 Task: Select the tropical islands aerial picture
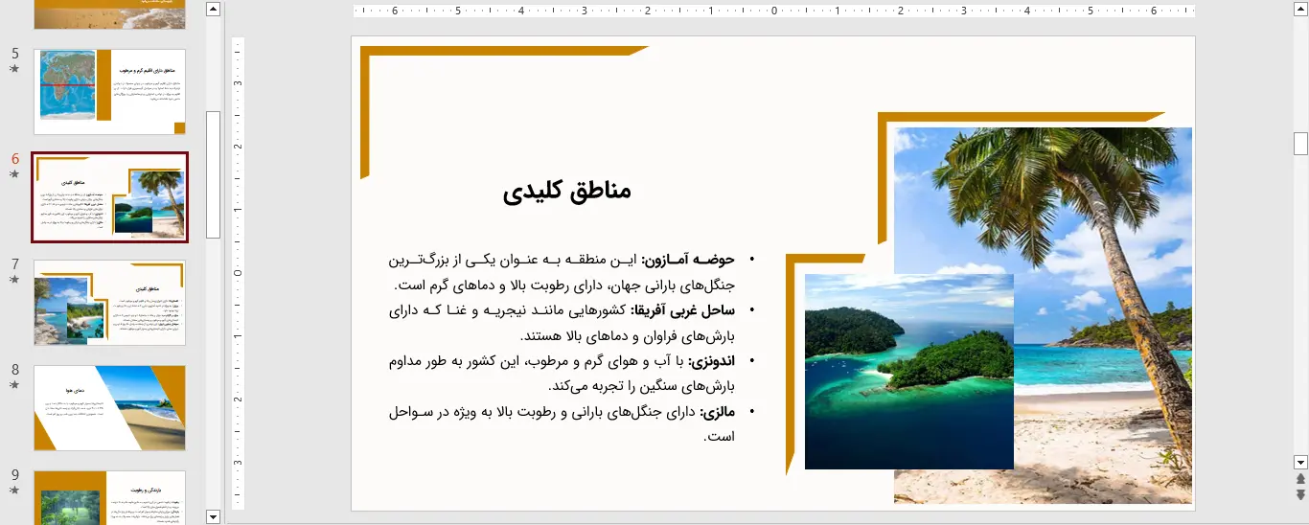pyautogui.click(x=909, y=372)
